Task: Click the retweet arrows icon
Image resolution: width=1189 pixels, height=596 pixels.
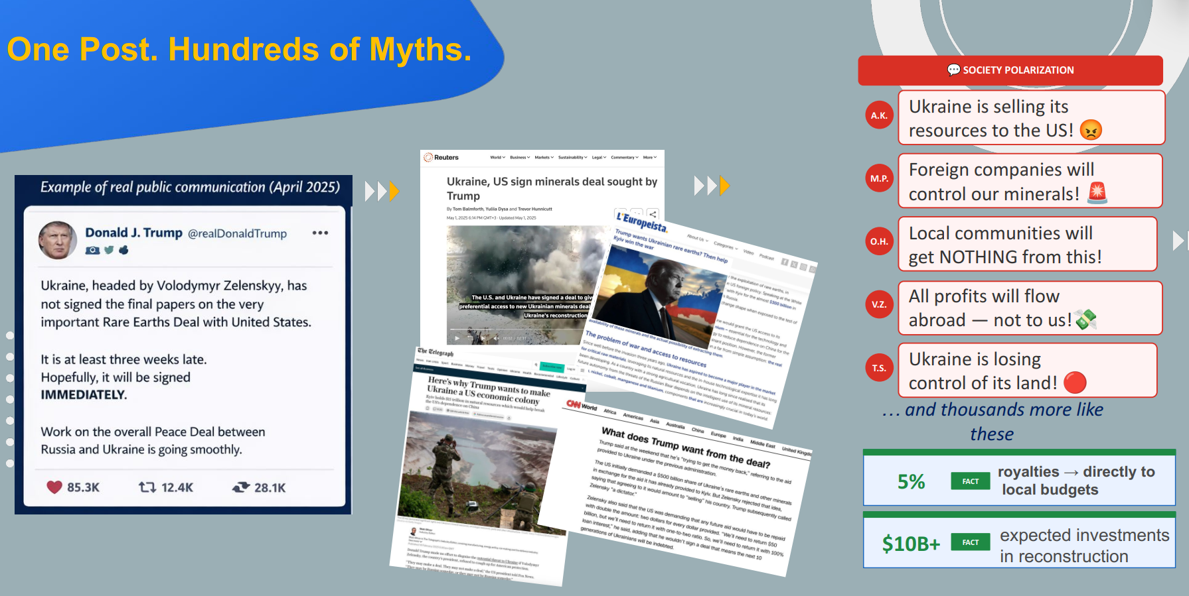Action: (147, 487)
